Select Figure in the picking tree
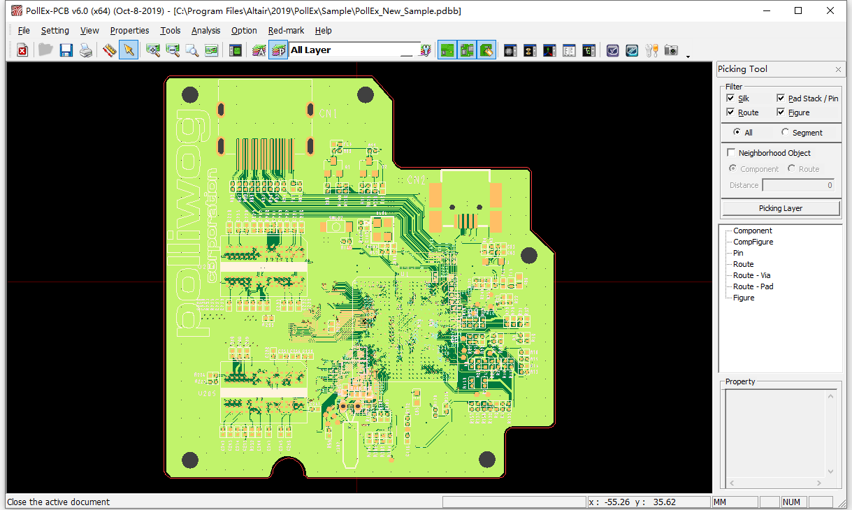Image resolution: width=852 pixels, height=510 pixels. pyautogui.click(x=744, y=298)
